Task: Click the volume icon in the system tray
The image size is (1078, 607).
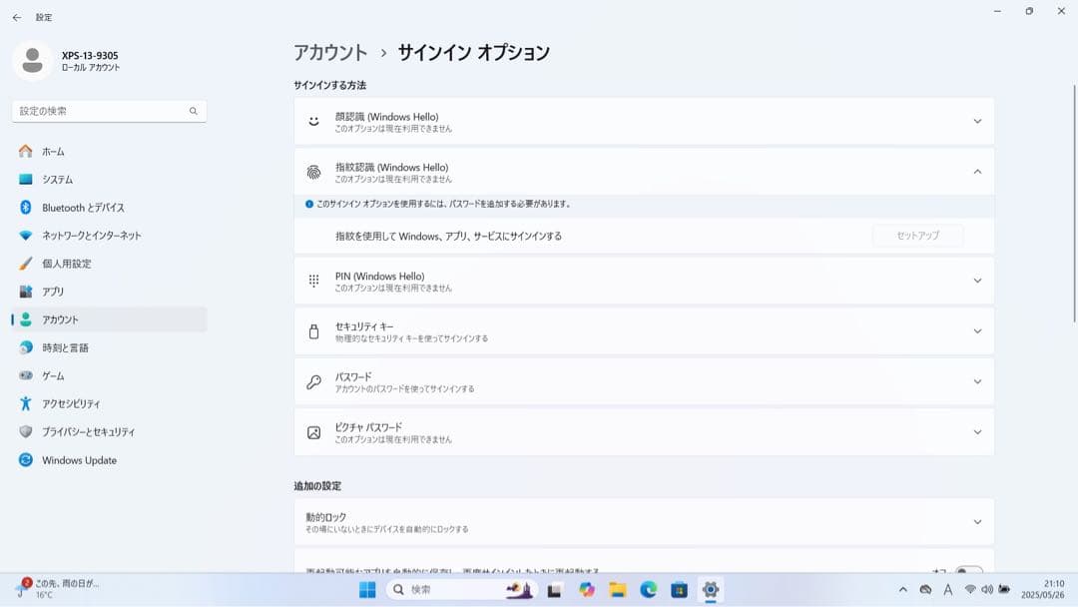Action: tap(988, 589)
